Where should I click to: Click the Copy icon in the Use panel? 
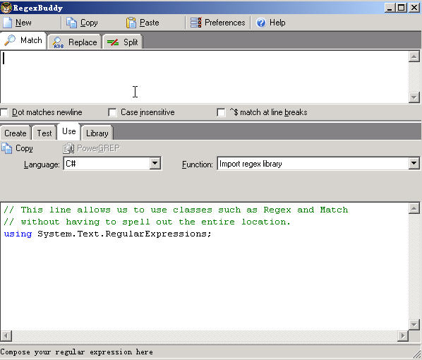pos(7,148)
